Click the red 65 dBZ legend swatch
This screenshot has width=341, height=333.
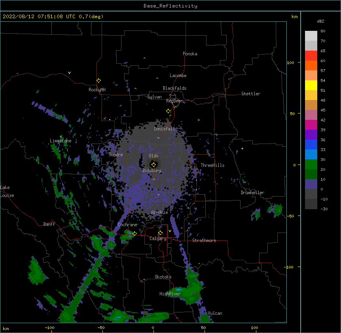coord(311,55)
